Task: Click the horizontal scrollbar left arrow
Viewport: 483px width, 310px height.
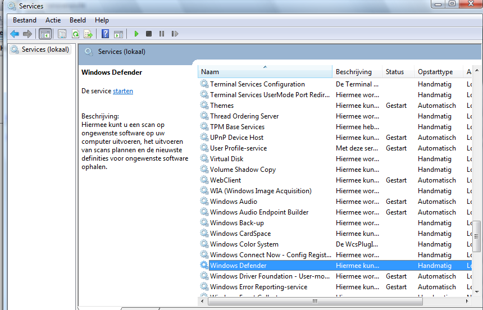Action: [202, 301]
